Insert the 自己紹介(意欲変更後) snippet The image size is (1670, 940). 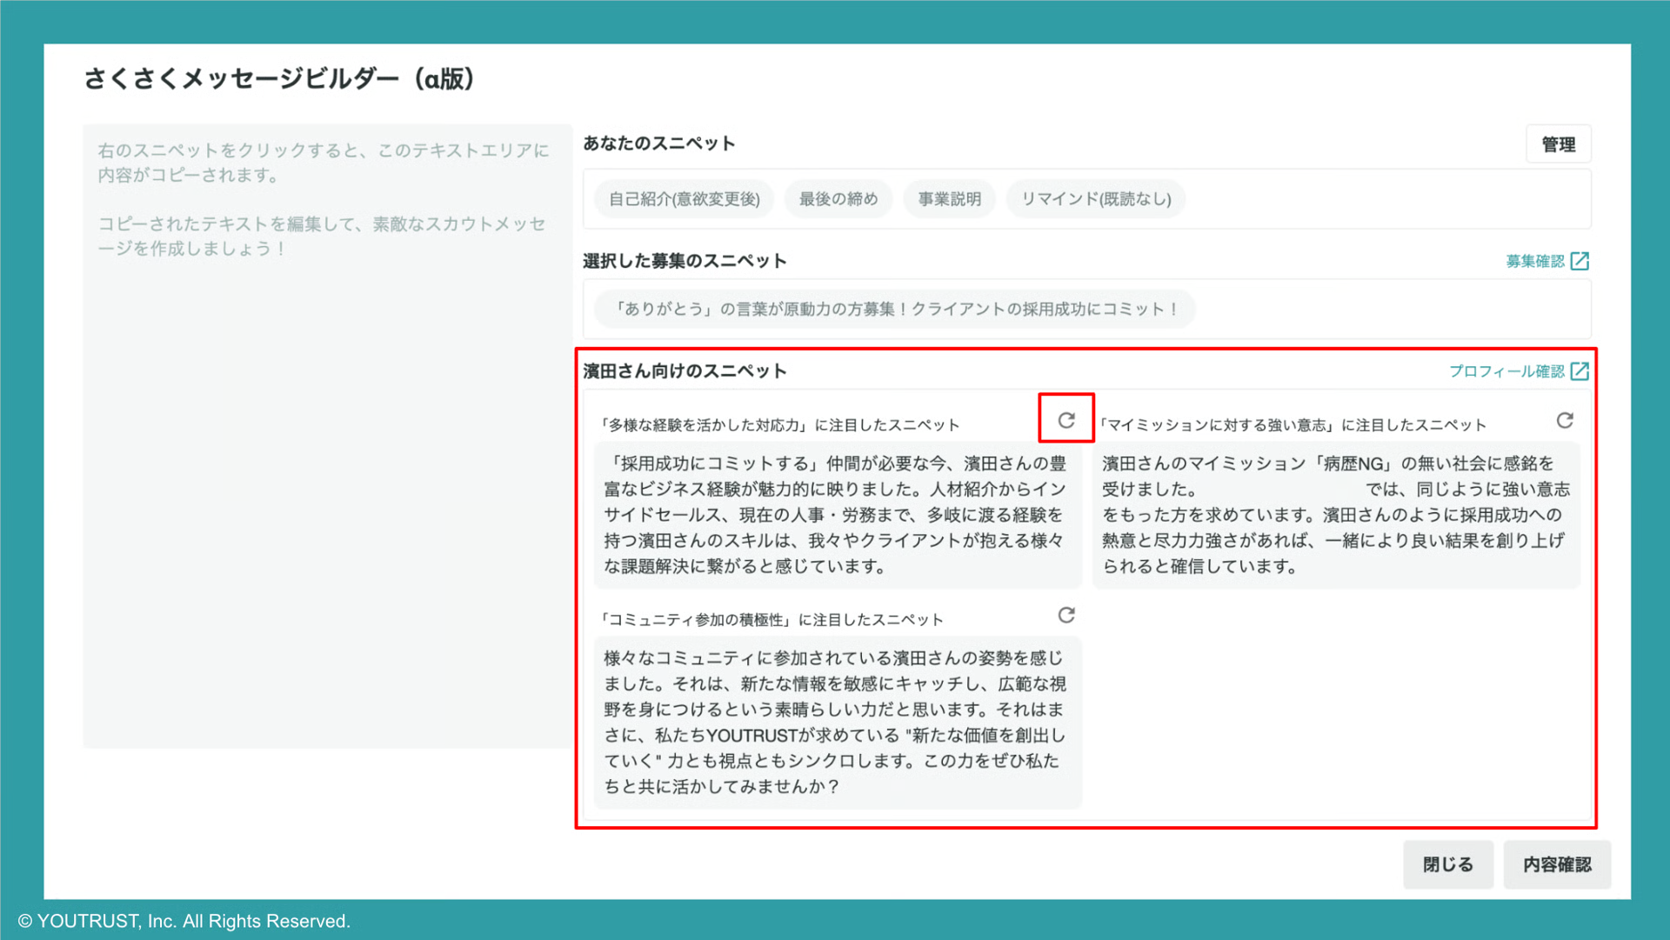pos(684,199)
